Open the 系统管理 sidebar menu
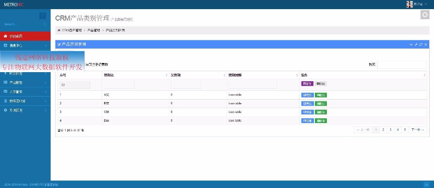This screenshot has height=188, width=434. pyautogui.click(x=25, y=110)
